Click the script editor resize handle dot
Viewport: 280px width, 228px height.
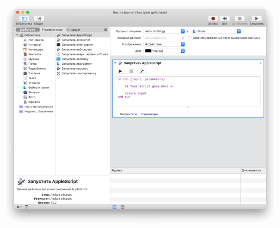point(188,107)
